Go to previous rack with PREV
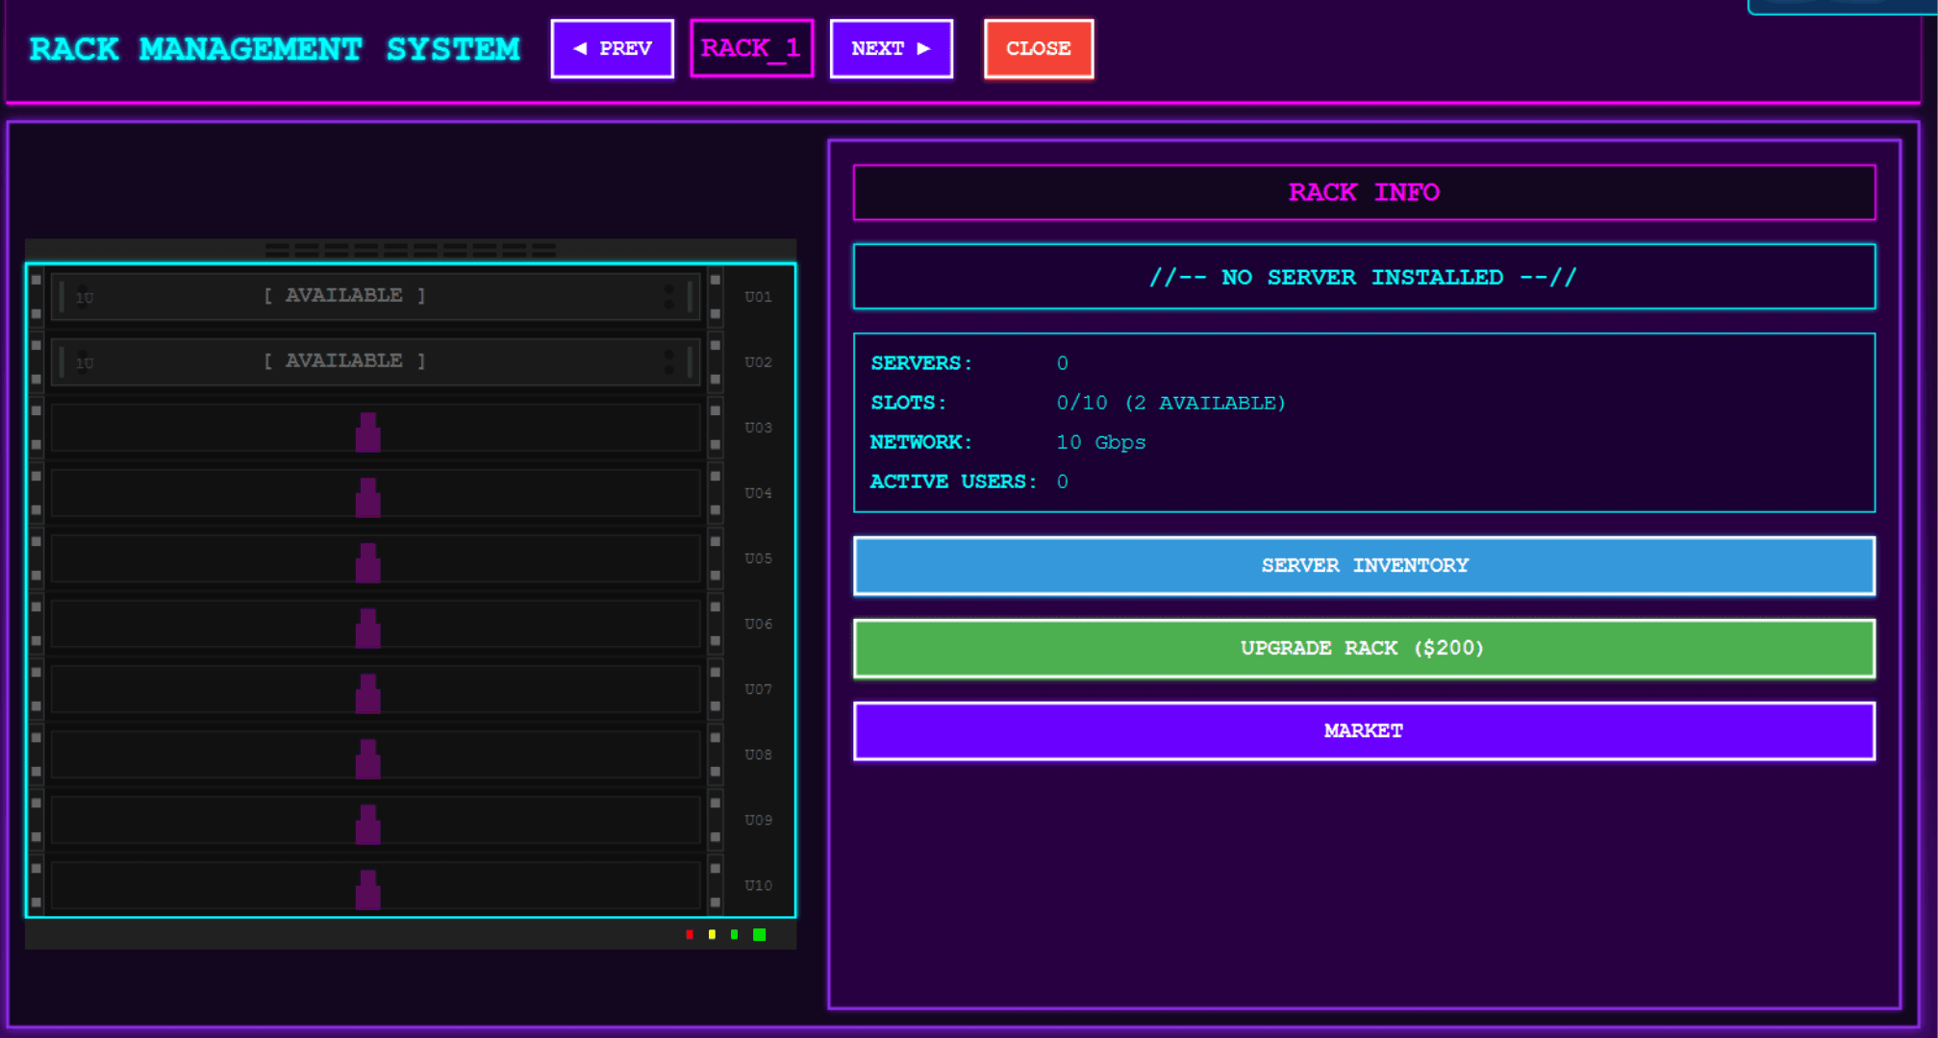1938x1038 pixels. tap(612, 48)
